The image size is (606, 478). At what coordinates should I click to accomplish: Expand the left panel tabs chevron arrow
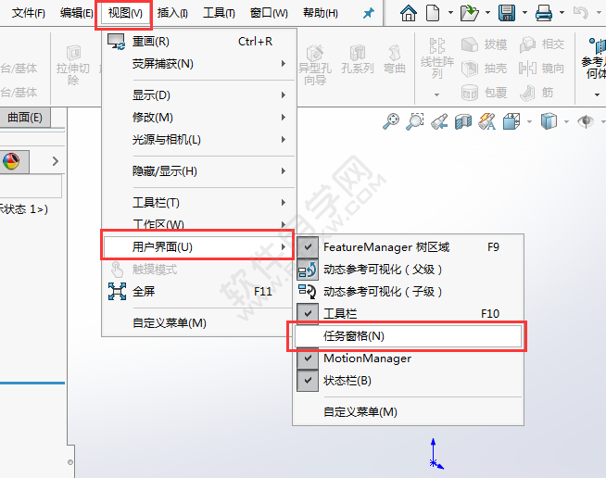56,161
